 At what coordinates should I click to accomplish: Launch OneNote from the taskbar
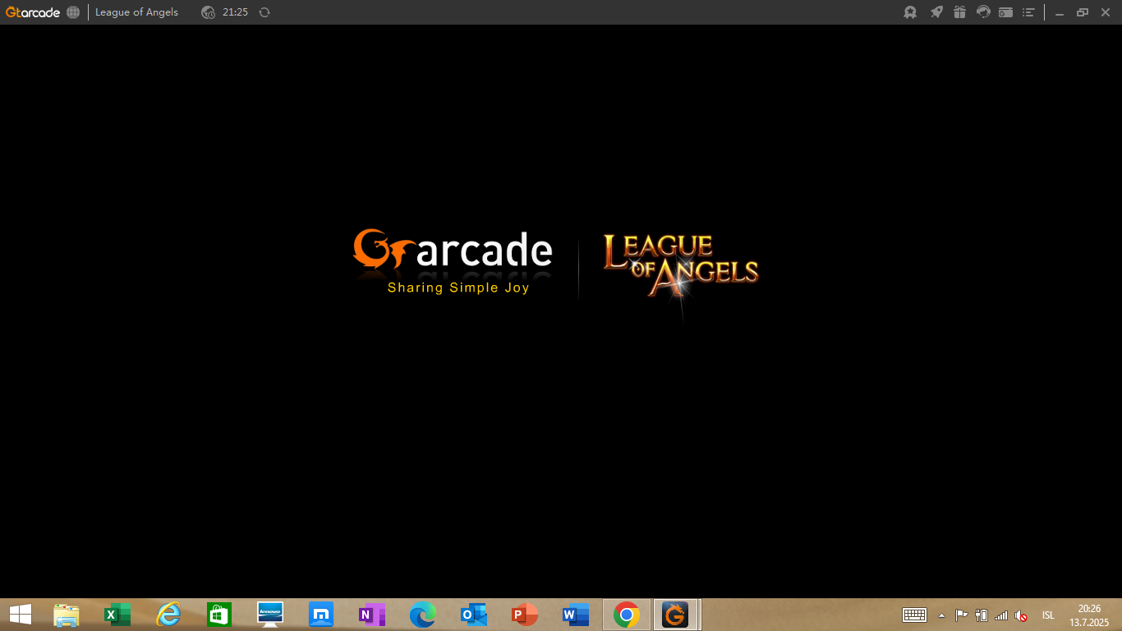click(372, 615)
